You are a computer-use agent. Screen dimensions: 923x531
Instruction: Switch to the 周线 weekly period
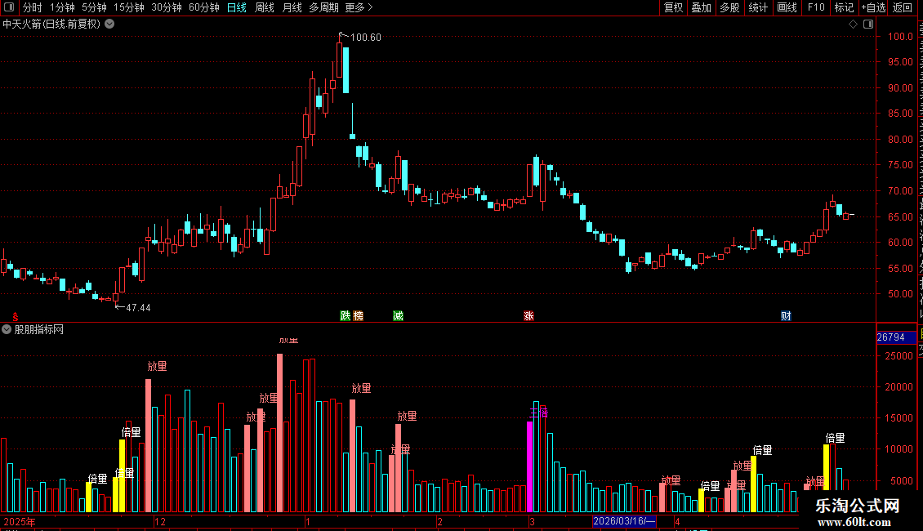pos(265,7)
